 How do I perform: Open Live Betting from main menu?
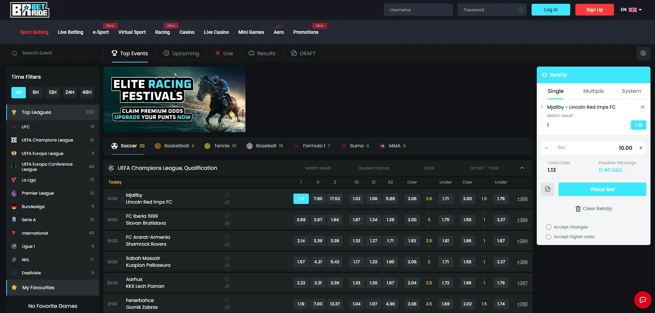click(x=71, y=32)
